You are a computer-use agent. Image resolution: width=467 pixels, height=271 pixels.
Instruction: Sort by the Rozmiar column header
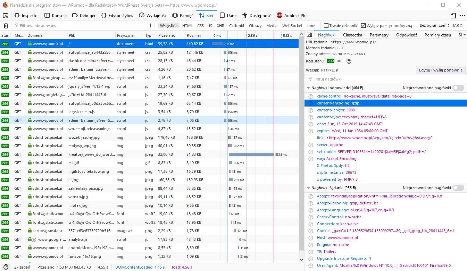point(198,35)
